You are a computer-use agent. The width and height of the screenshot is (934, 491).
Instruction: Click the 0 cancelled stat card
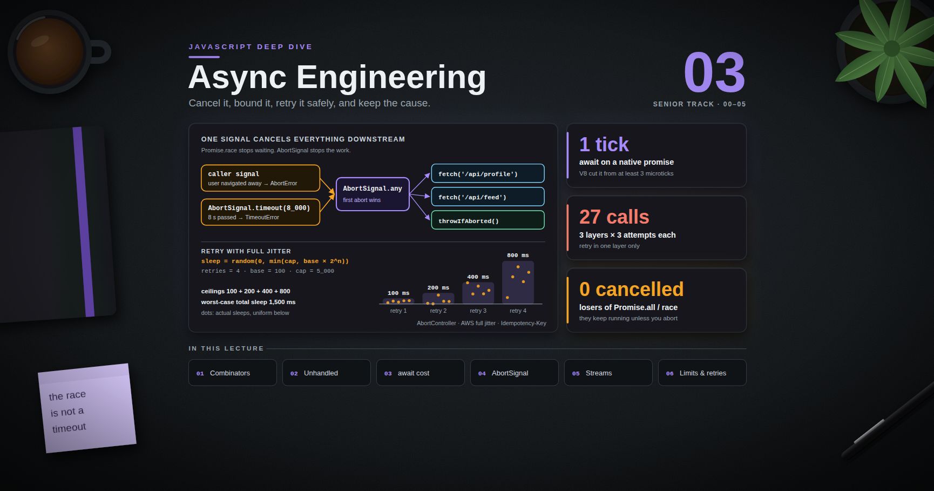point(656,300)
